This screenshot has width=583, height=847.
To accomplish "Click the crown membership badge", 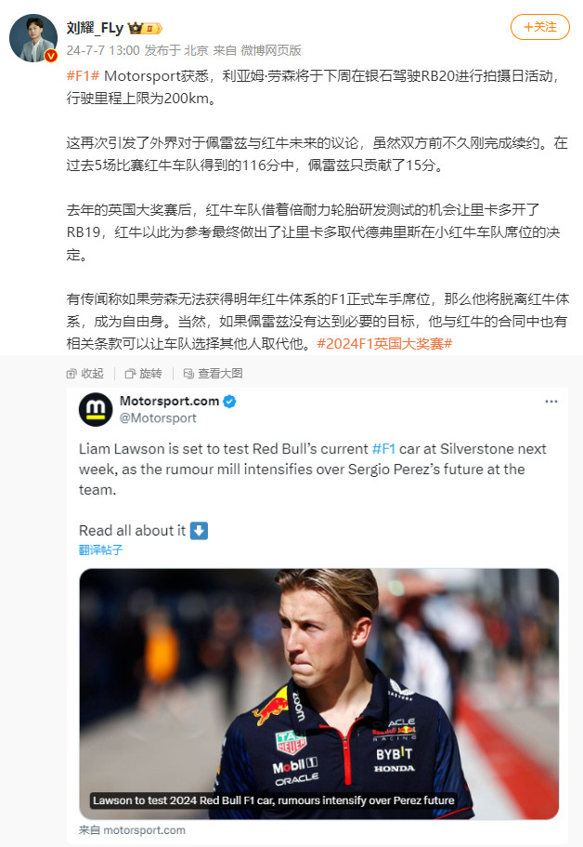I will tap(145, 28).
